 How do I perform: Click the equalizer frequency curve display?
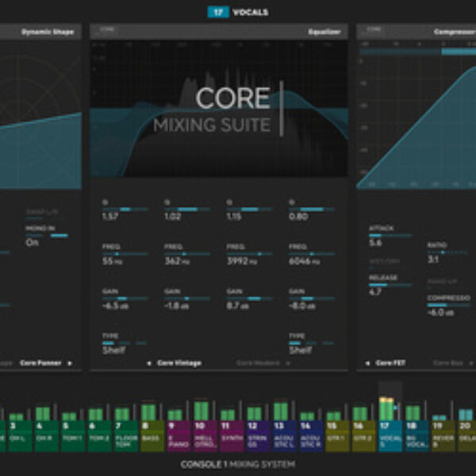pyautogui.click(x=219, y=109)
